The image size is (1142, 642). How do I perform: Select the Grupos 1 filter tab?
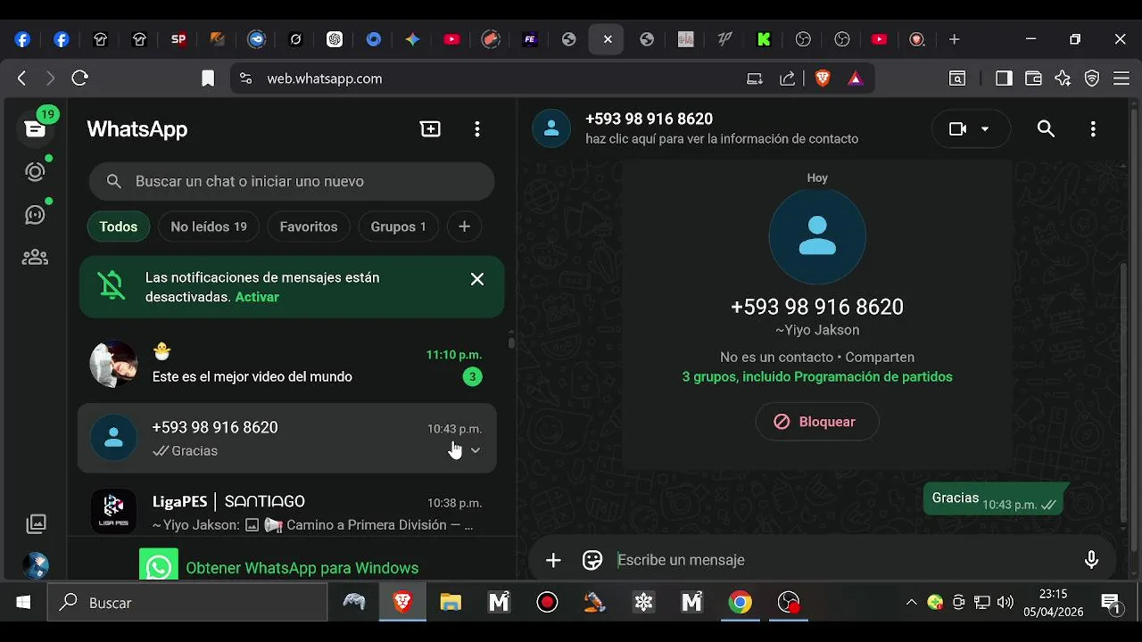(398, 226)
